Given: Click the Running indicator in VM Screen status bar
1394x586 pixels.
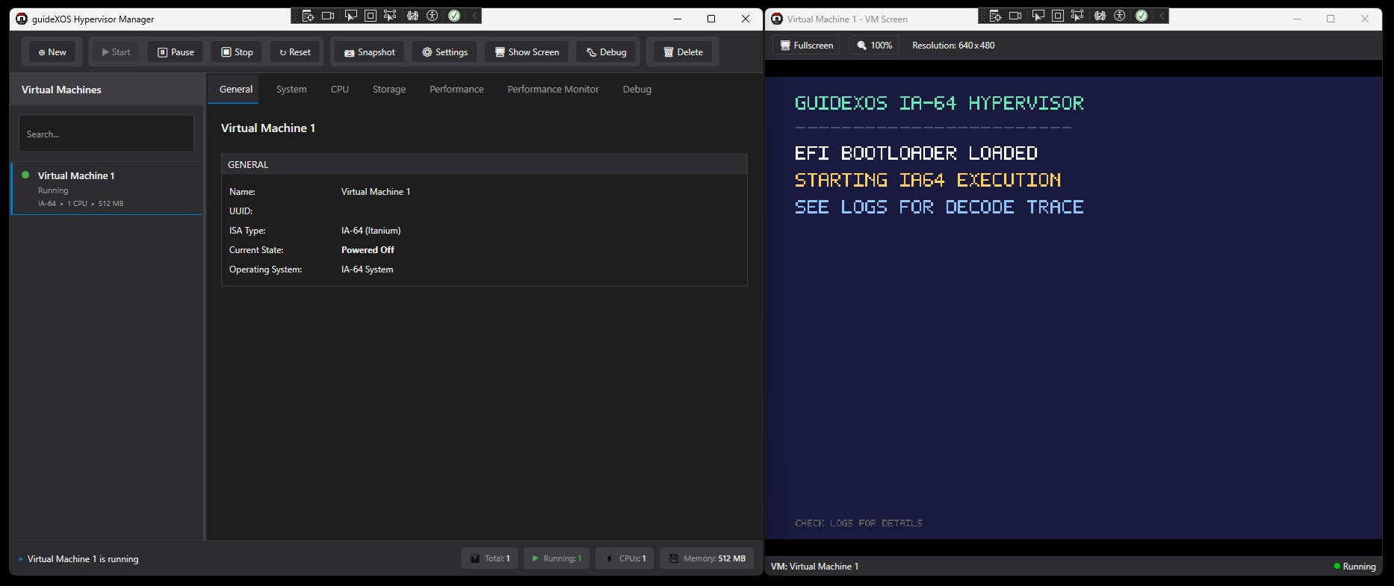Looking at the screenshot, I should [1354, 567].
